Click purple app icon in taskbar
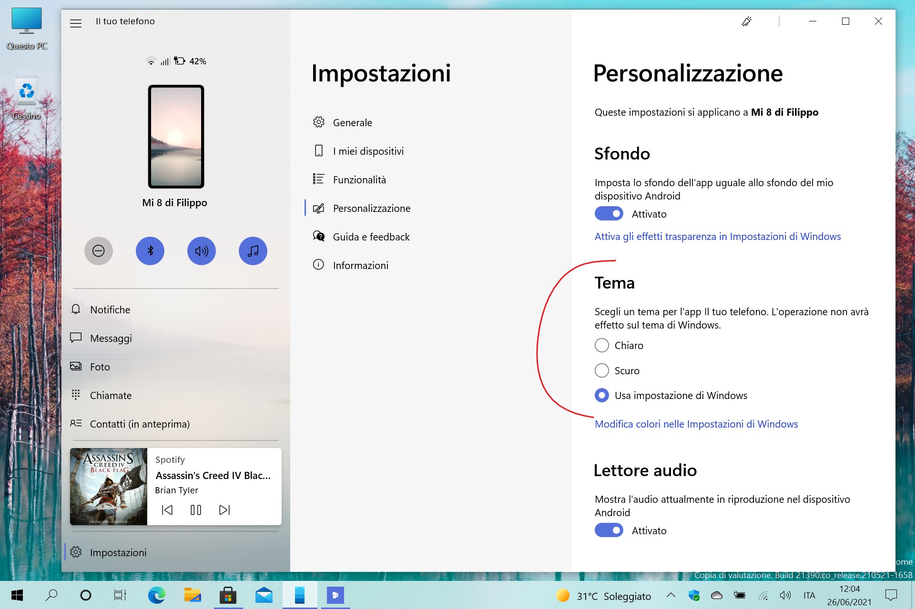915x609 pixels. click(335, 595)
